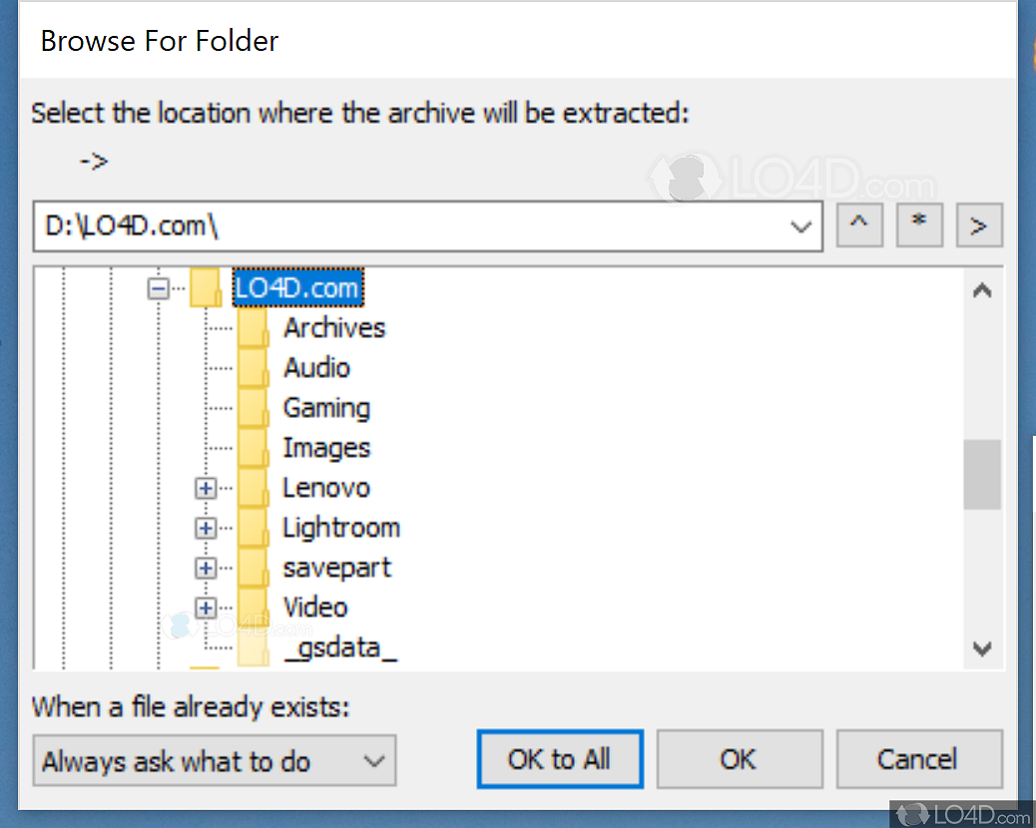1036x828 pixels.
Task: Click the up-caret (^) button
Action: (859, 226)
